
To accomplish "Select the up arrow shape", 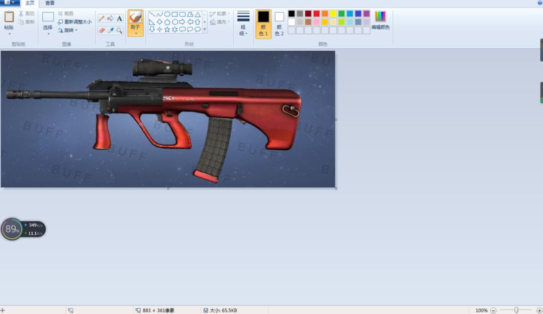I will point(198,22).
